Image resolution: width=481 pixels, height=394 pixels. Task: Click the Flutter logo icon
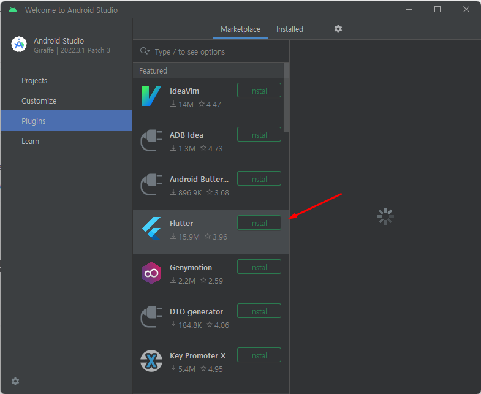click(x=151, y=229)
